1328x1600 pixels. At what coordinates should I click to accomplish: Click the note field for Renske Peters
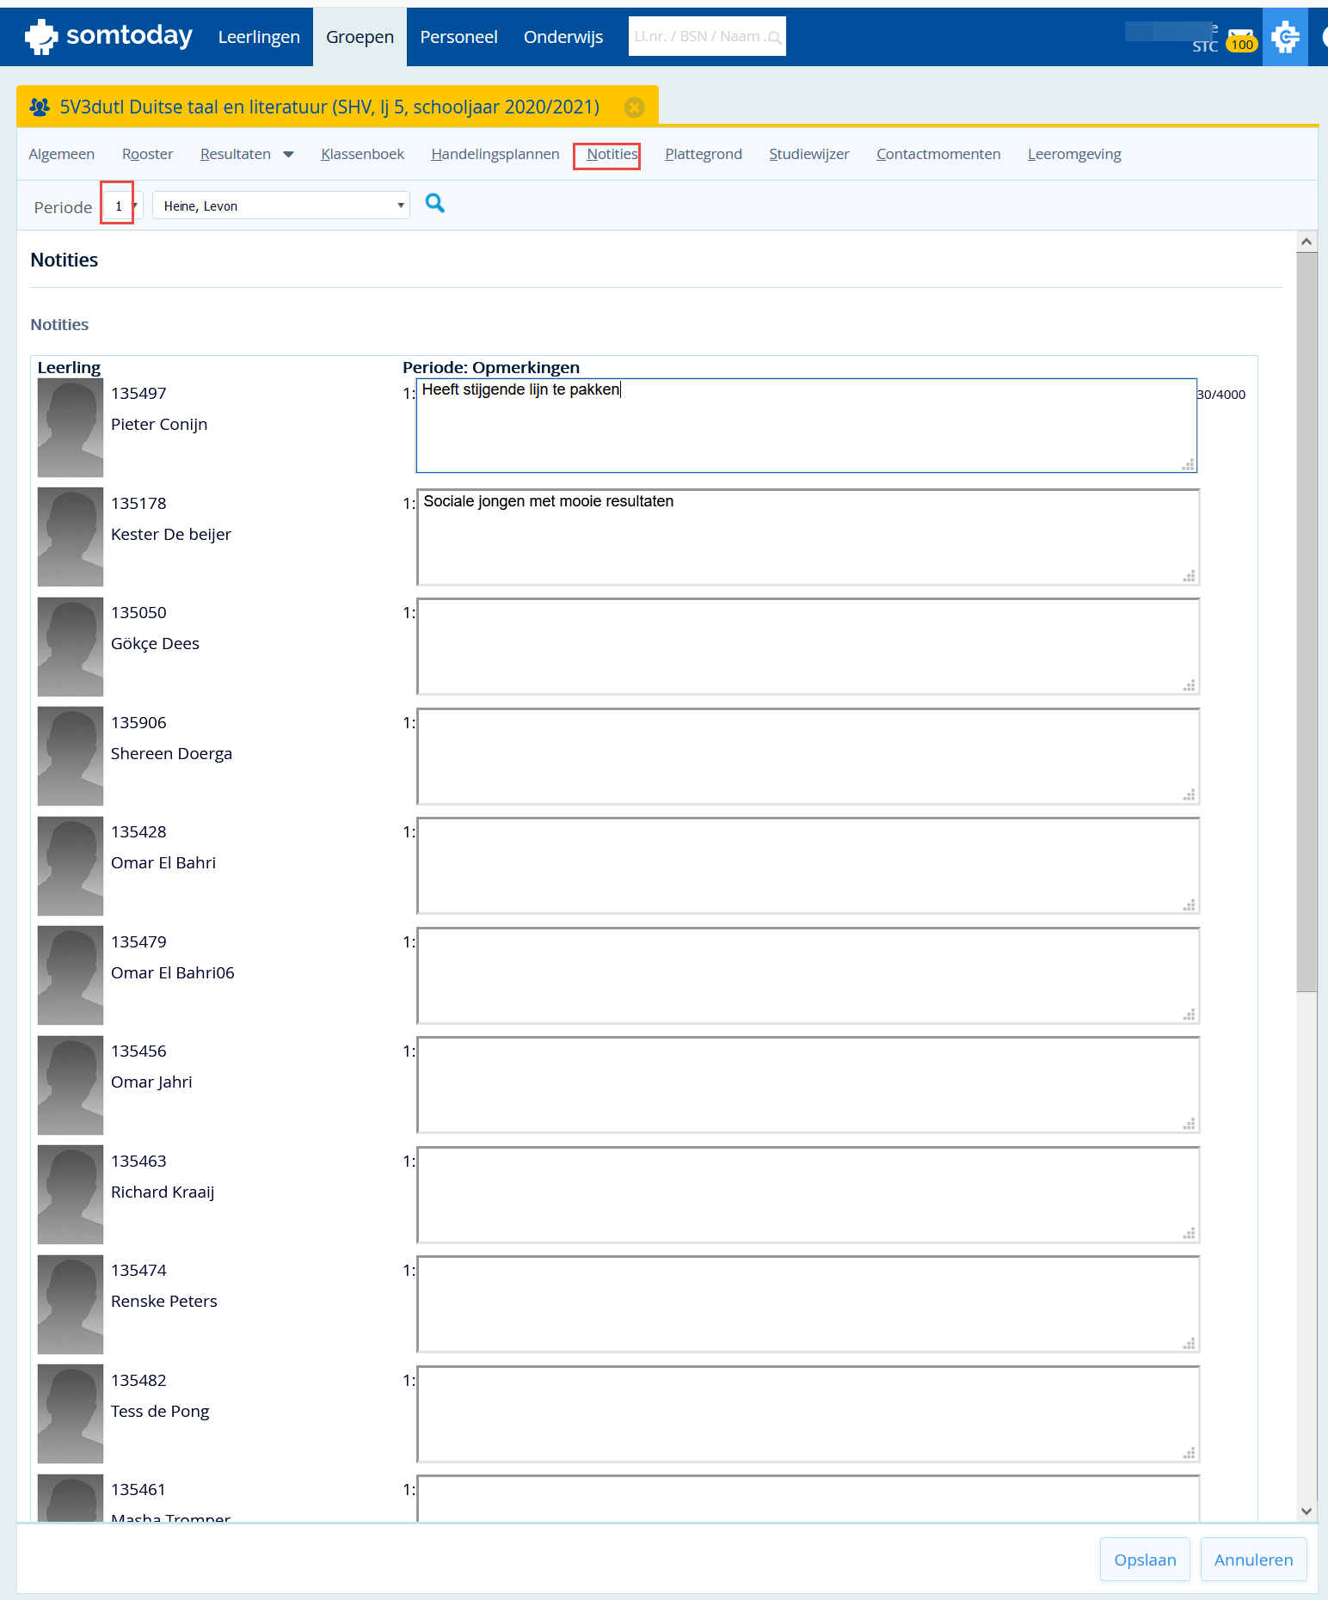808,1304
